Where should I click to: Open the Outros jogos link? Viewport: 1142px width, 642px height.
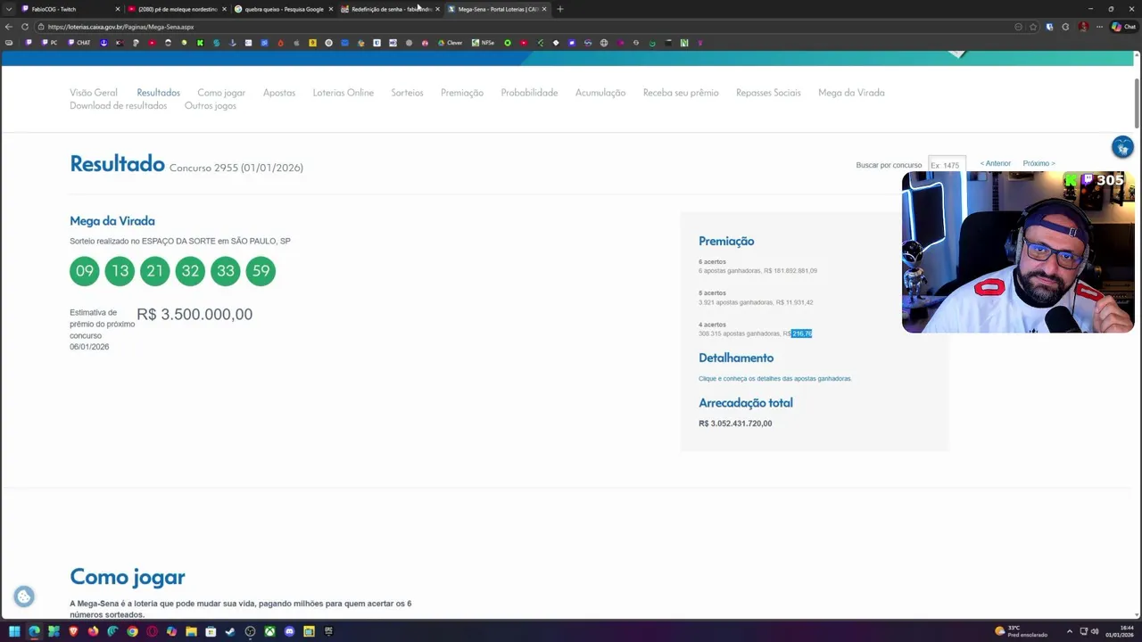coord(211,106)
